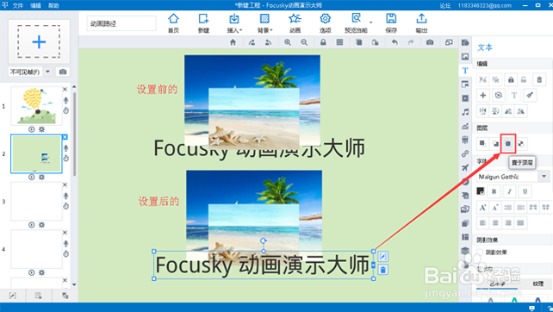The width and height of the screenshot is (553, 312).
Task: Toggle italic I formatting
Action: click(509, 191)
